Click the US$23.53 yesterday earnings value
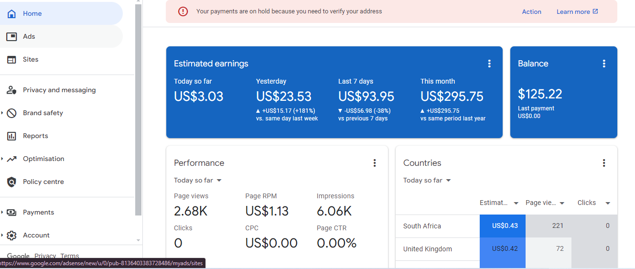Viewport: 635px width, 269px height. pyautogui.click(x=284, y=97)
